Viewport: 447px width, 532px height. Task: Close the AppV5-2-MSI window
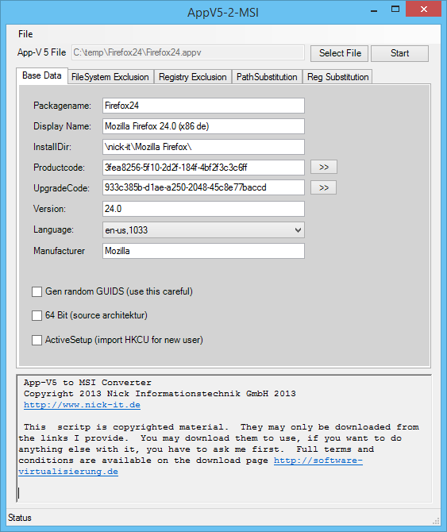pyautogui.click(x=424, y=10)
